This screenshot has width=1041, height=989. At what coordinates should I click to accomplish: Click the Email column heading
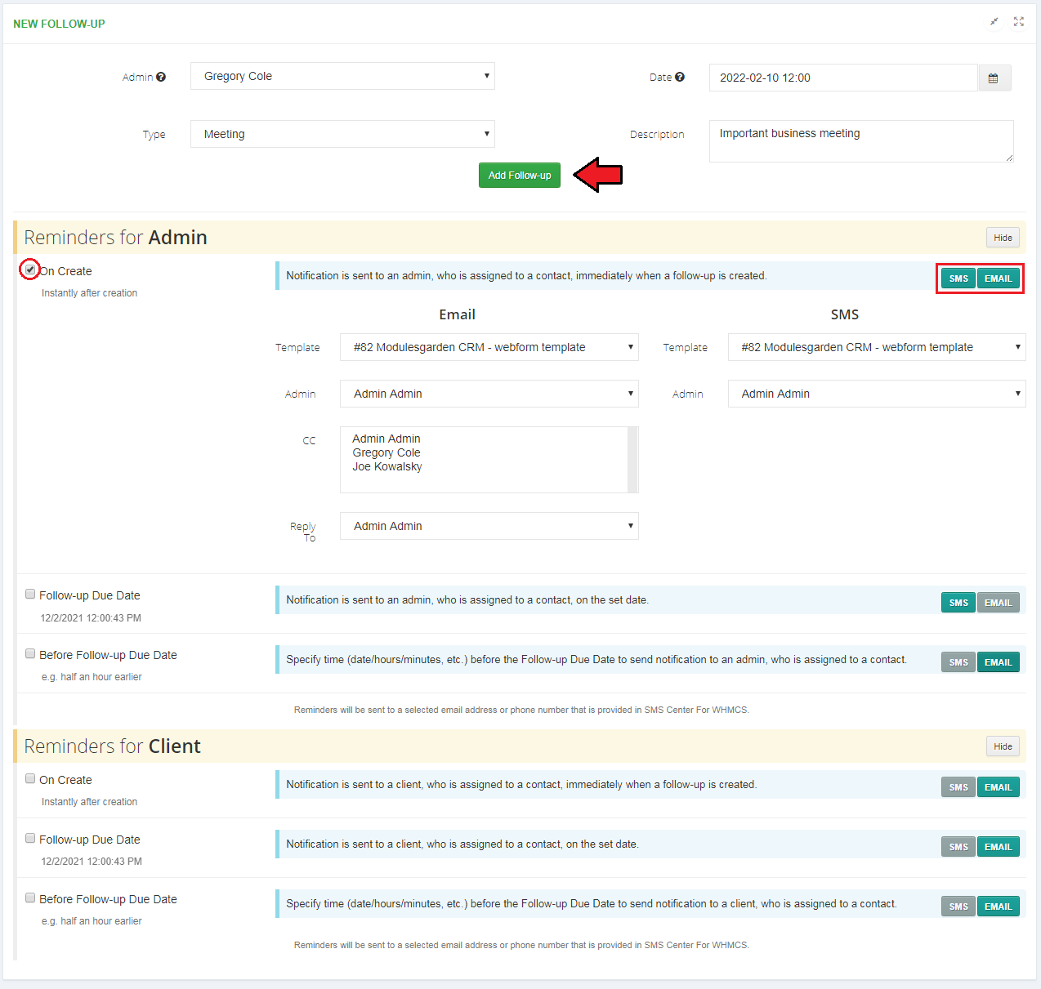pyautogui.click(x=457, y=314)
